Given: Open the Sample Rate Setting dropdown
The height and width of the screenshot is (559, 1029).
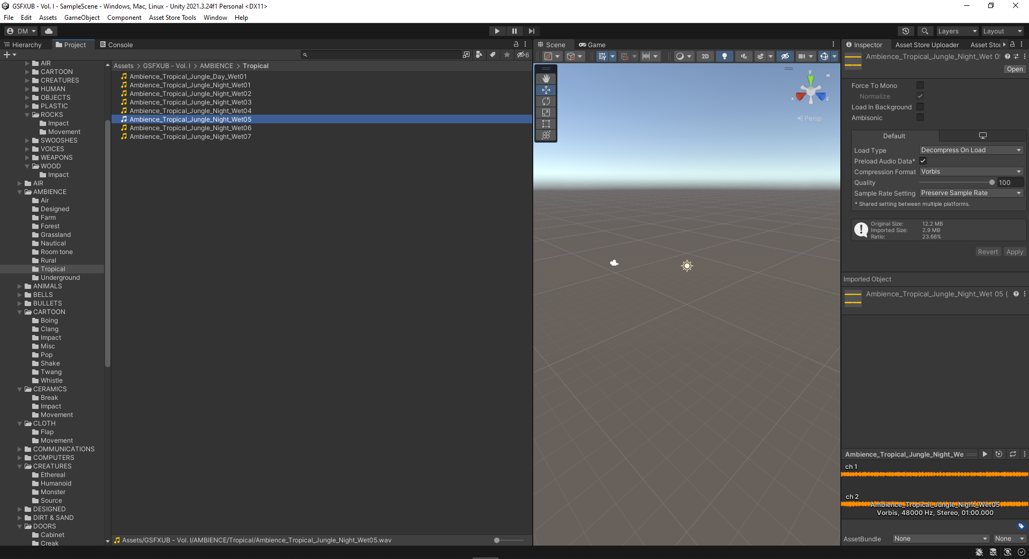Looking at the screenshot, I should [971, 193].
